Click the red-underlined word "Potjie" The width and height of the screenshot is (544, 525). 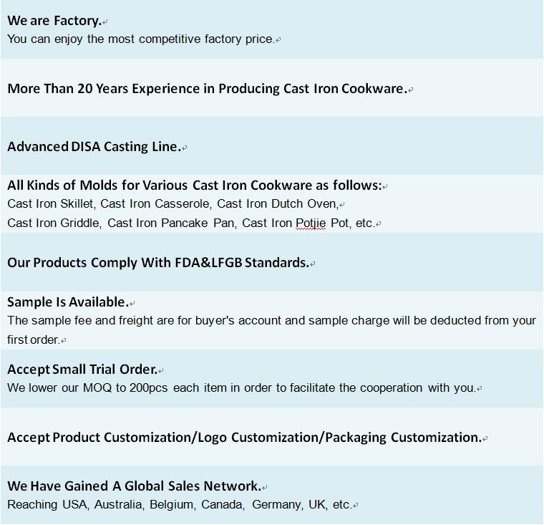(x=311, y=223)
